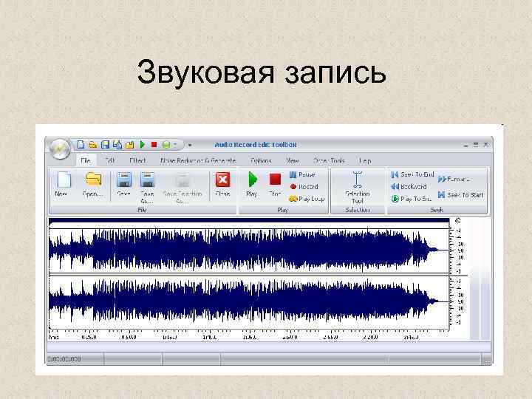This screenshot has height=399, width=532.
Task: Click Open folder in quick access toolbar
Action: coord(92,145)
